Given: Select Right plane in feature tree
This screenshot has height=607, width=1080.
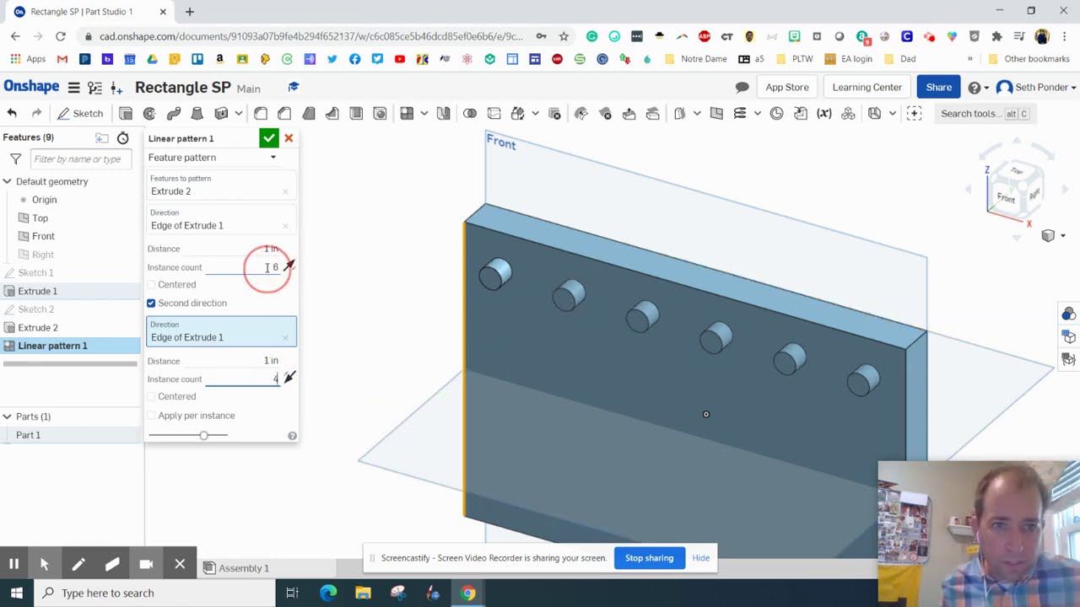Looking at the screenshot, I should [42, 255].
